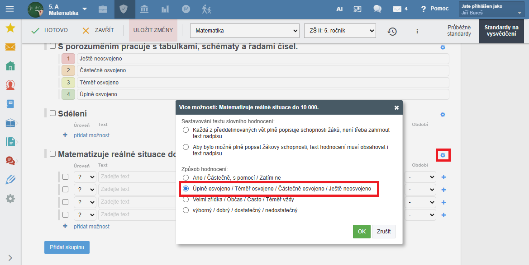Viewport: 529px width, 265px height.
Task: Click gear icon next to Sdělení heading
Action: (x=443, y=115)
